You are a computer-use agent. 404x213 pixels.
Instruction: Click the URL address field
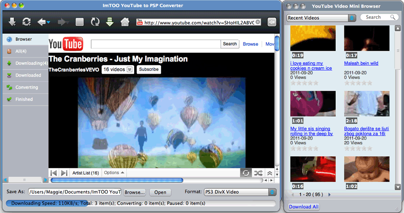(199, 23)
